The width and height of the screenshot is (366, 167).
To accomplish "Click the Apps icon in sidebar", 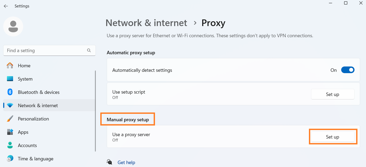I will point(10,132).
